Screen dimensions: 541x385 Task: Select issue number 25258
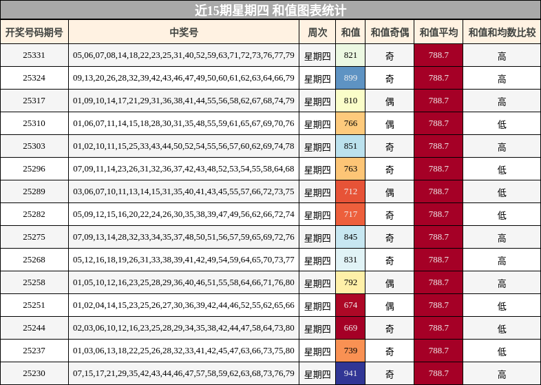pos(34,282)
